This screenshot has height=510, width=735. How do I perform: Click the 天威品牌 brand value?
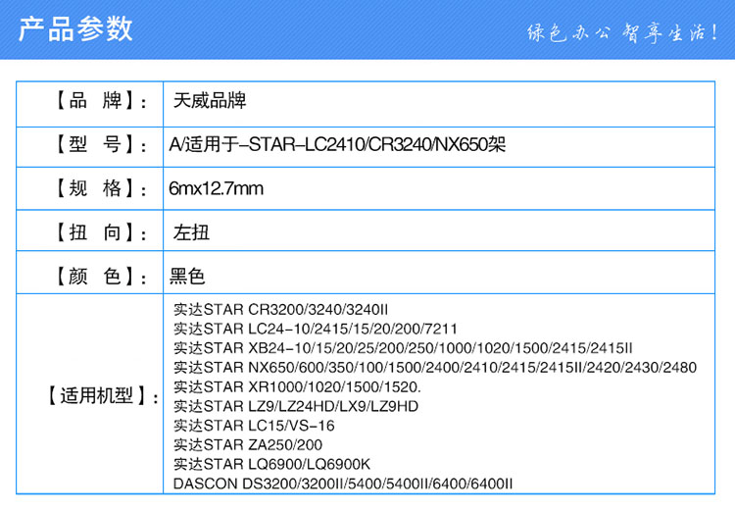(209, 102)
